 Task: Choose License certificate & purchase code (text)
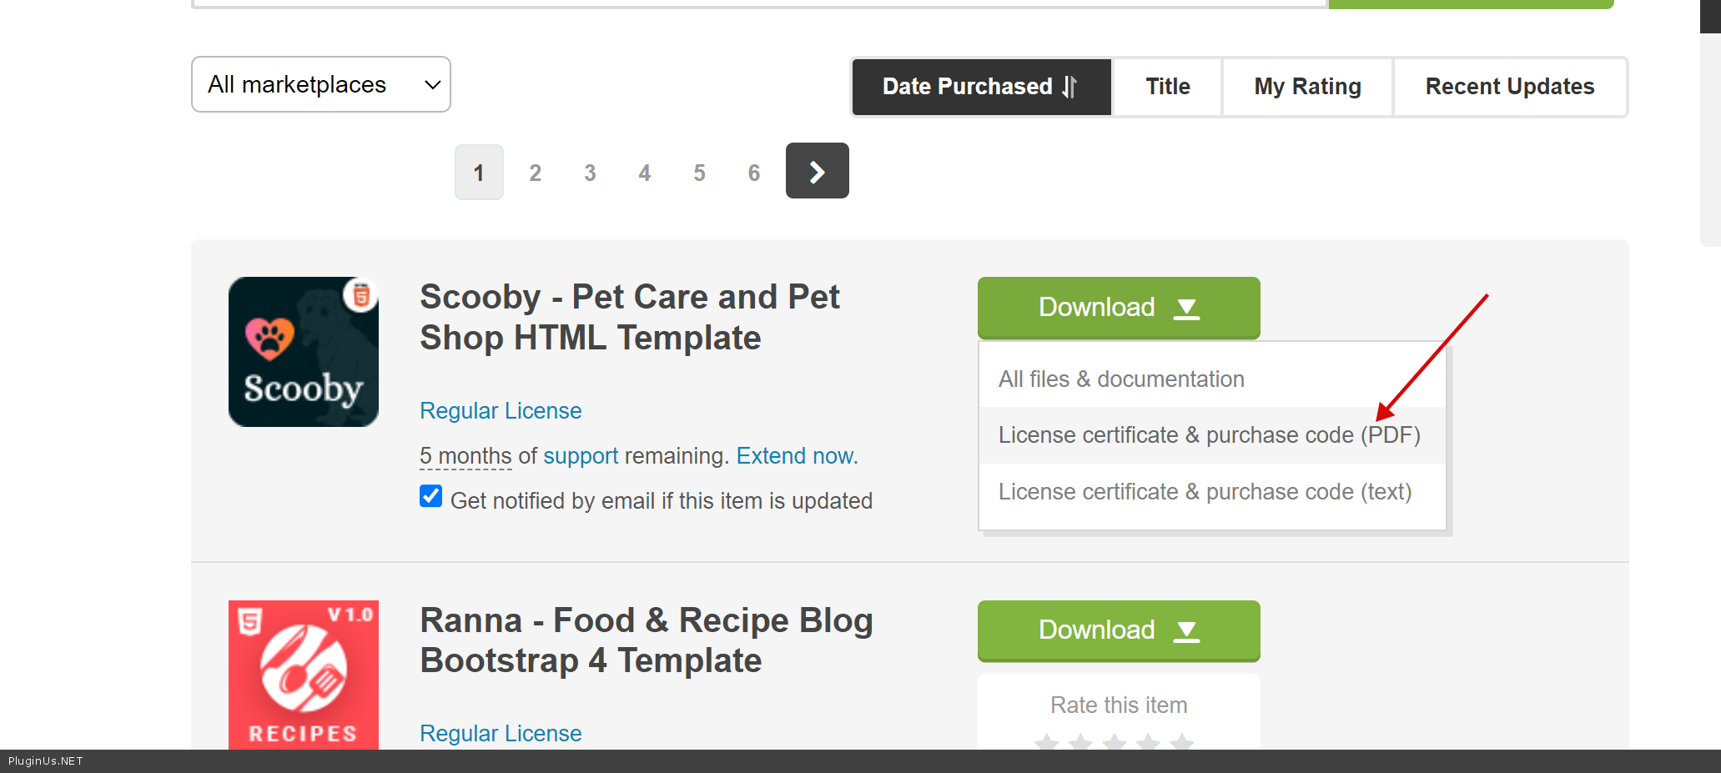click(1205, 492)
